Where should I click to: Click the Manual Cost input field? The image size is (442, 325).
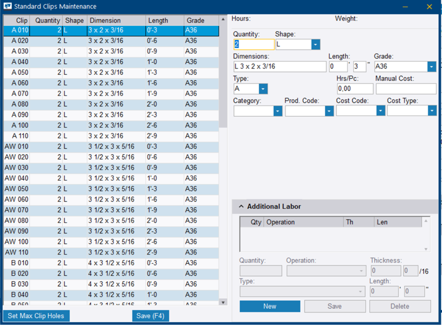point(406,89)
